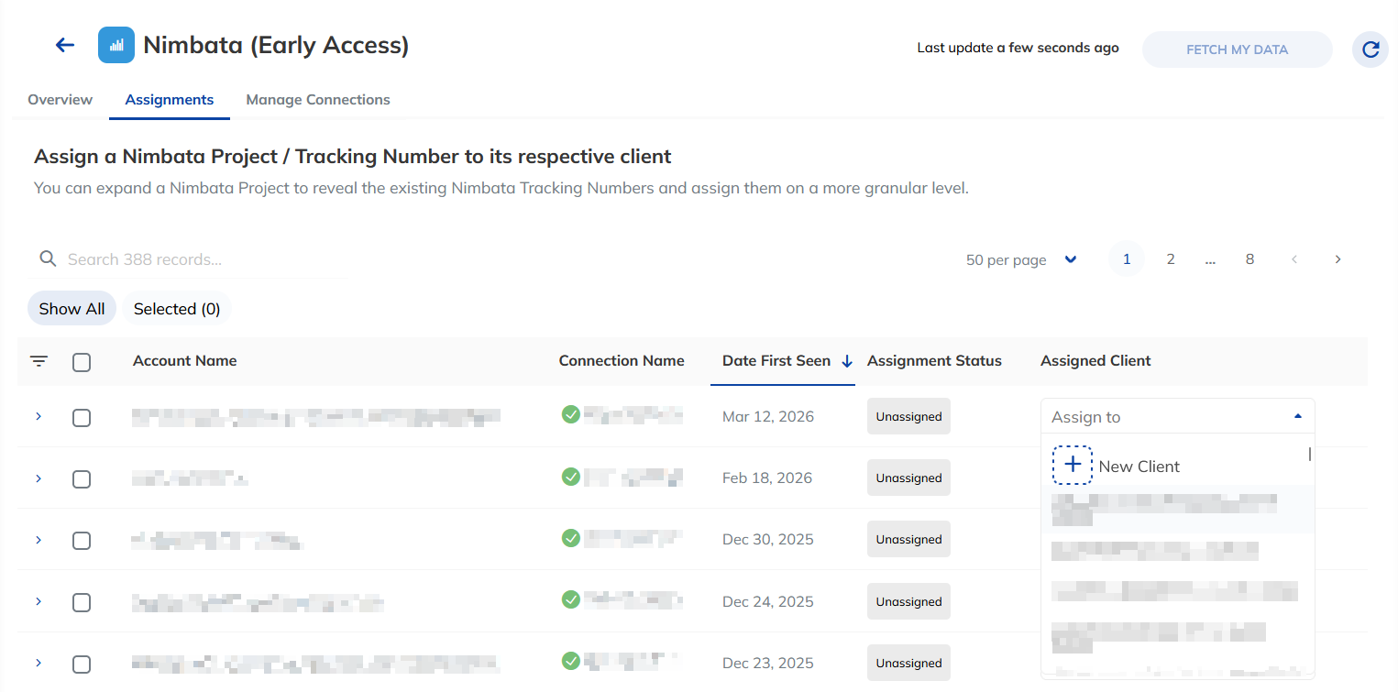Click green connection check in Dec 23, 2025 row

pos(571,661)
